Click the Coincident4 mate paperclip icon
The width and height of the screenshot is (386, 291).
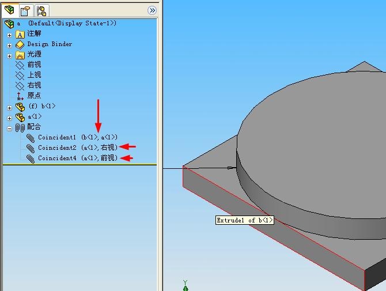pos(31,159)
